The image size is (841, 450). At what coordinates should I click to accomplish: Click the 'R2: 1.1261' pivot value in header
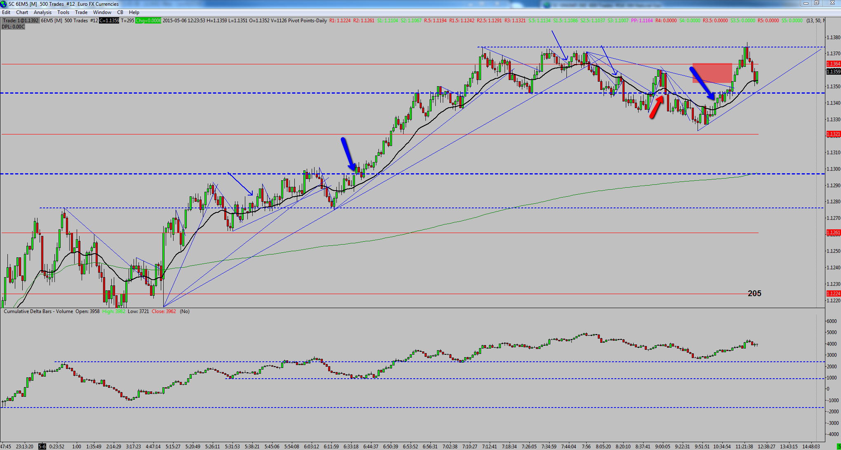tap(364, 21)
